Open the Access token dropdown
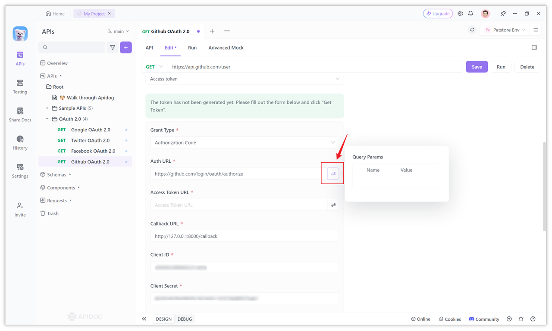 point(245,79)
